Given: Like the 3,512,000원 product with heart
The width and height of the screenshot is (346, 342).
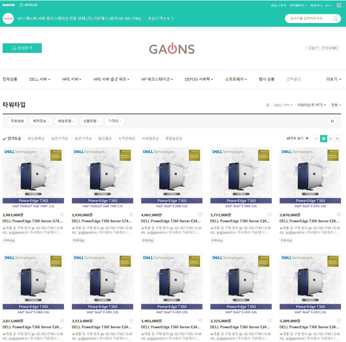Looking at the screenshot, I should pos(131,321).
